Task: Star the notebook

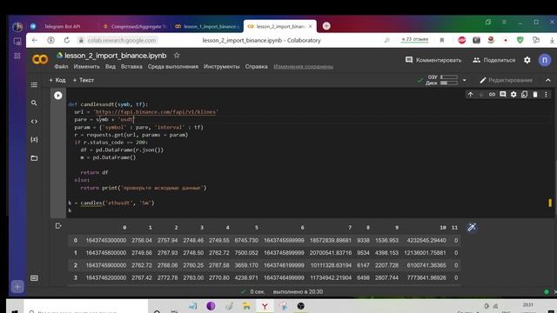Action: tap(177, 56)
